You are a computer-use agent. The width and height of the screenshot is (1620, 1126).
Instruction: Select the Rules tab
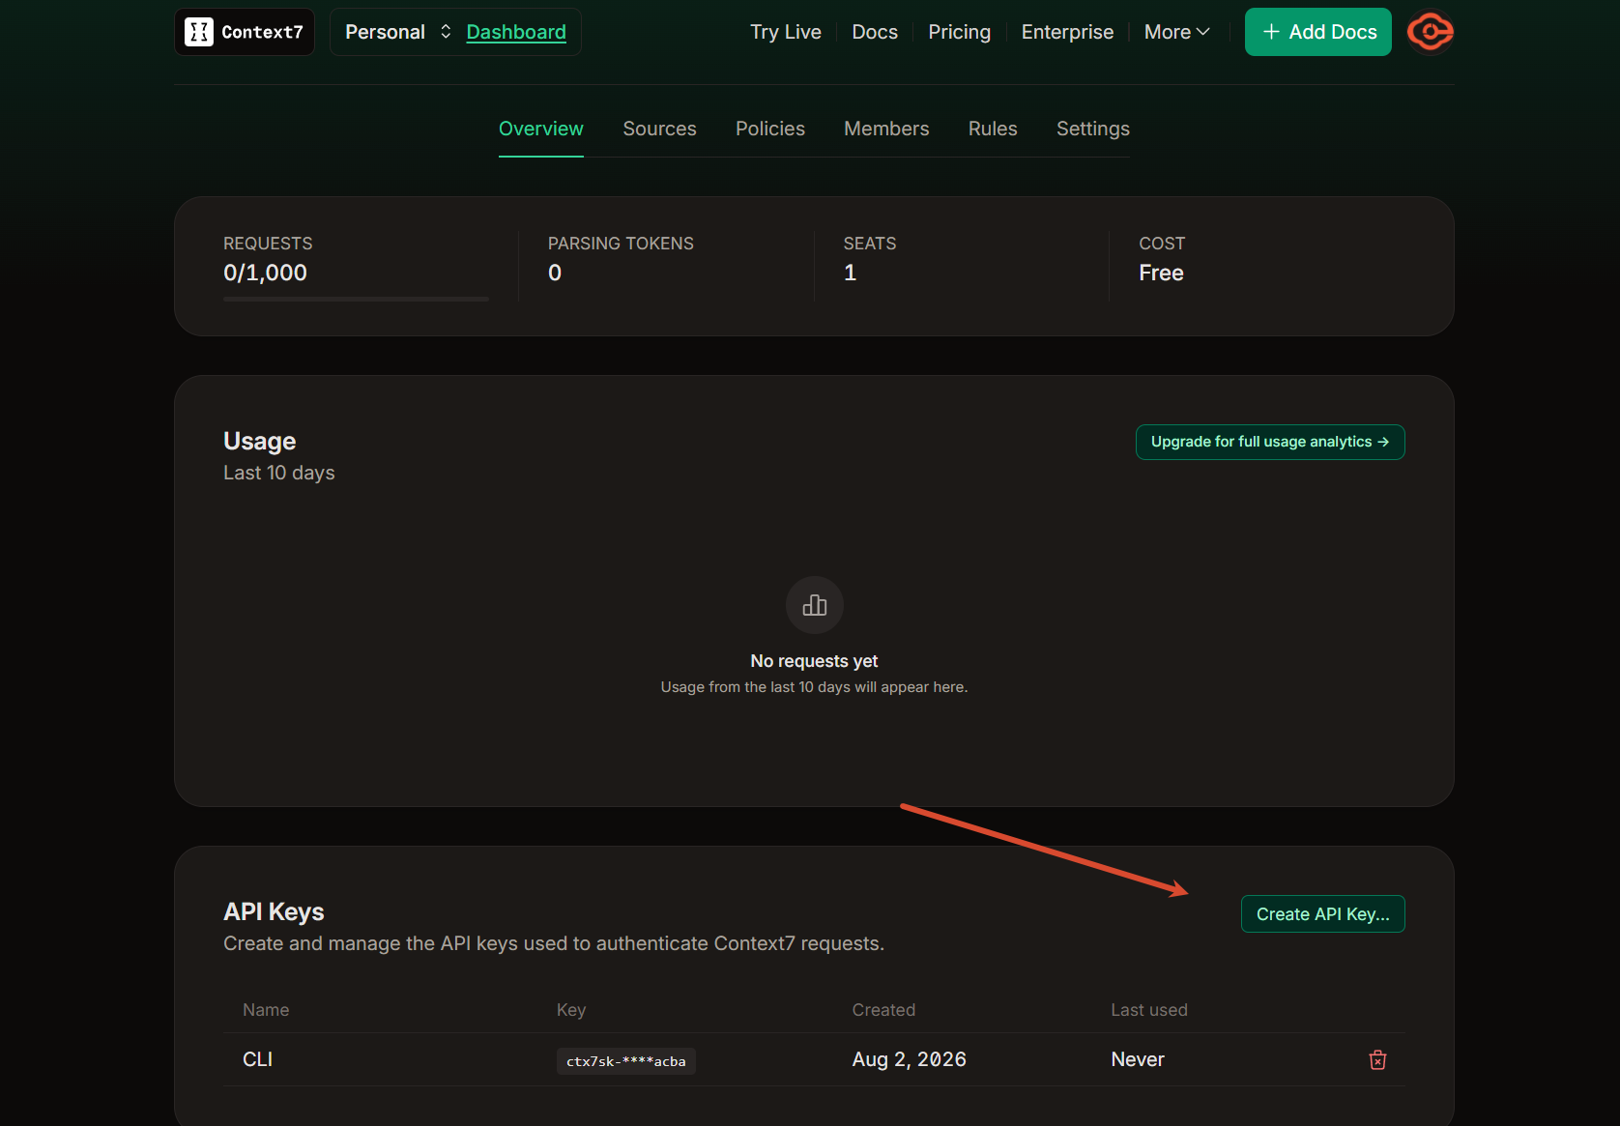point(993,129)
